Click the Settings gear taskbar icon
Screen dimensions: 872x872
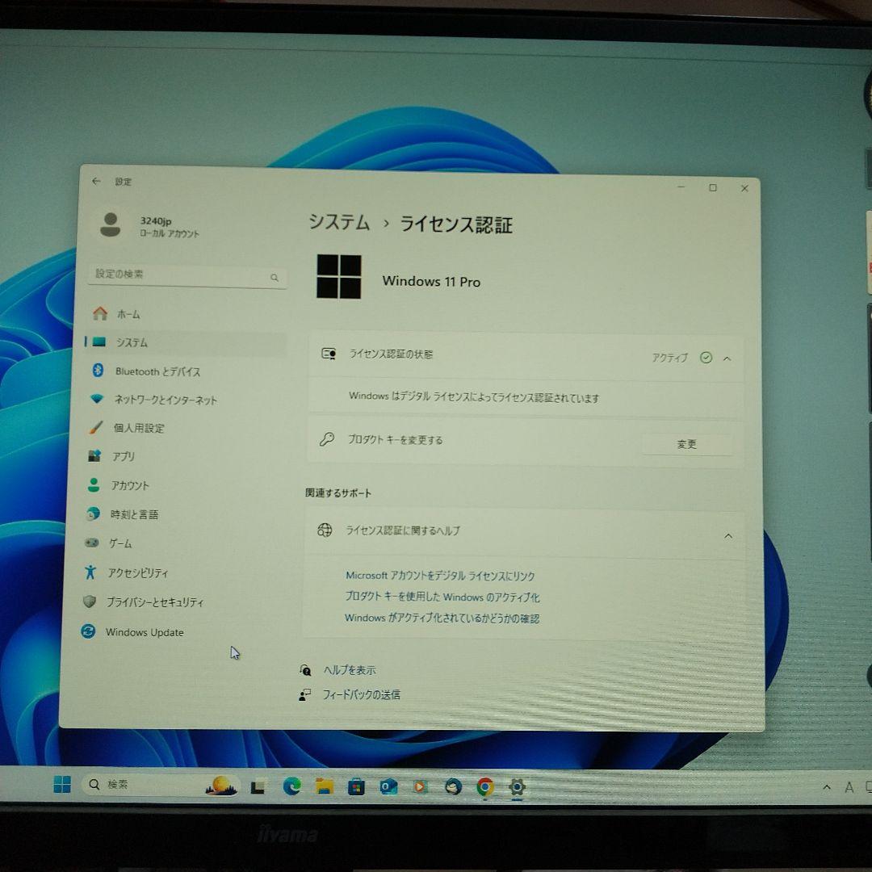[517, 787]
